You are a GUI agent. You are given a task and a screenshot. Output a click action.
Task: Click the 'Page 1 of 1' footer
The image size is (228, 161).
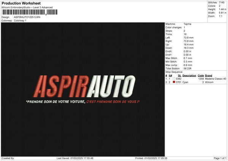click(220, 158)
